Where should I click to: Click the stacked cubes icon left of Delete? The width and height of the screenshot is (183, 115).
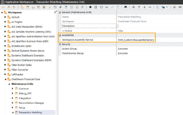tap(82, 7)
